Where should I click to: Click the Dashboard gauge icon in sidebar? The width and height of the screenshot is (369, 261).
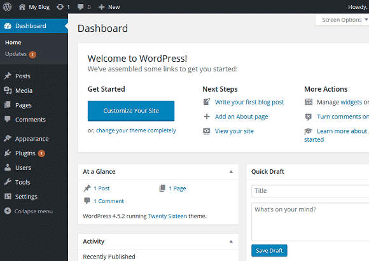click(8, 26)
